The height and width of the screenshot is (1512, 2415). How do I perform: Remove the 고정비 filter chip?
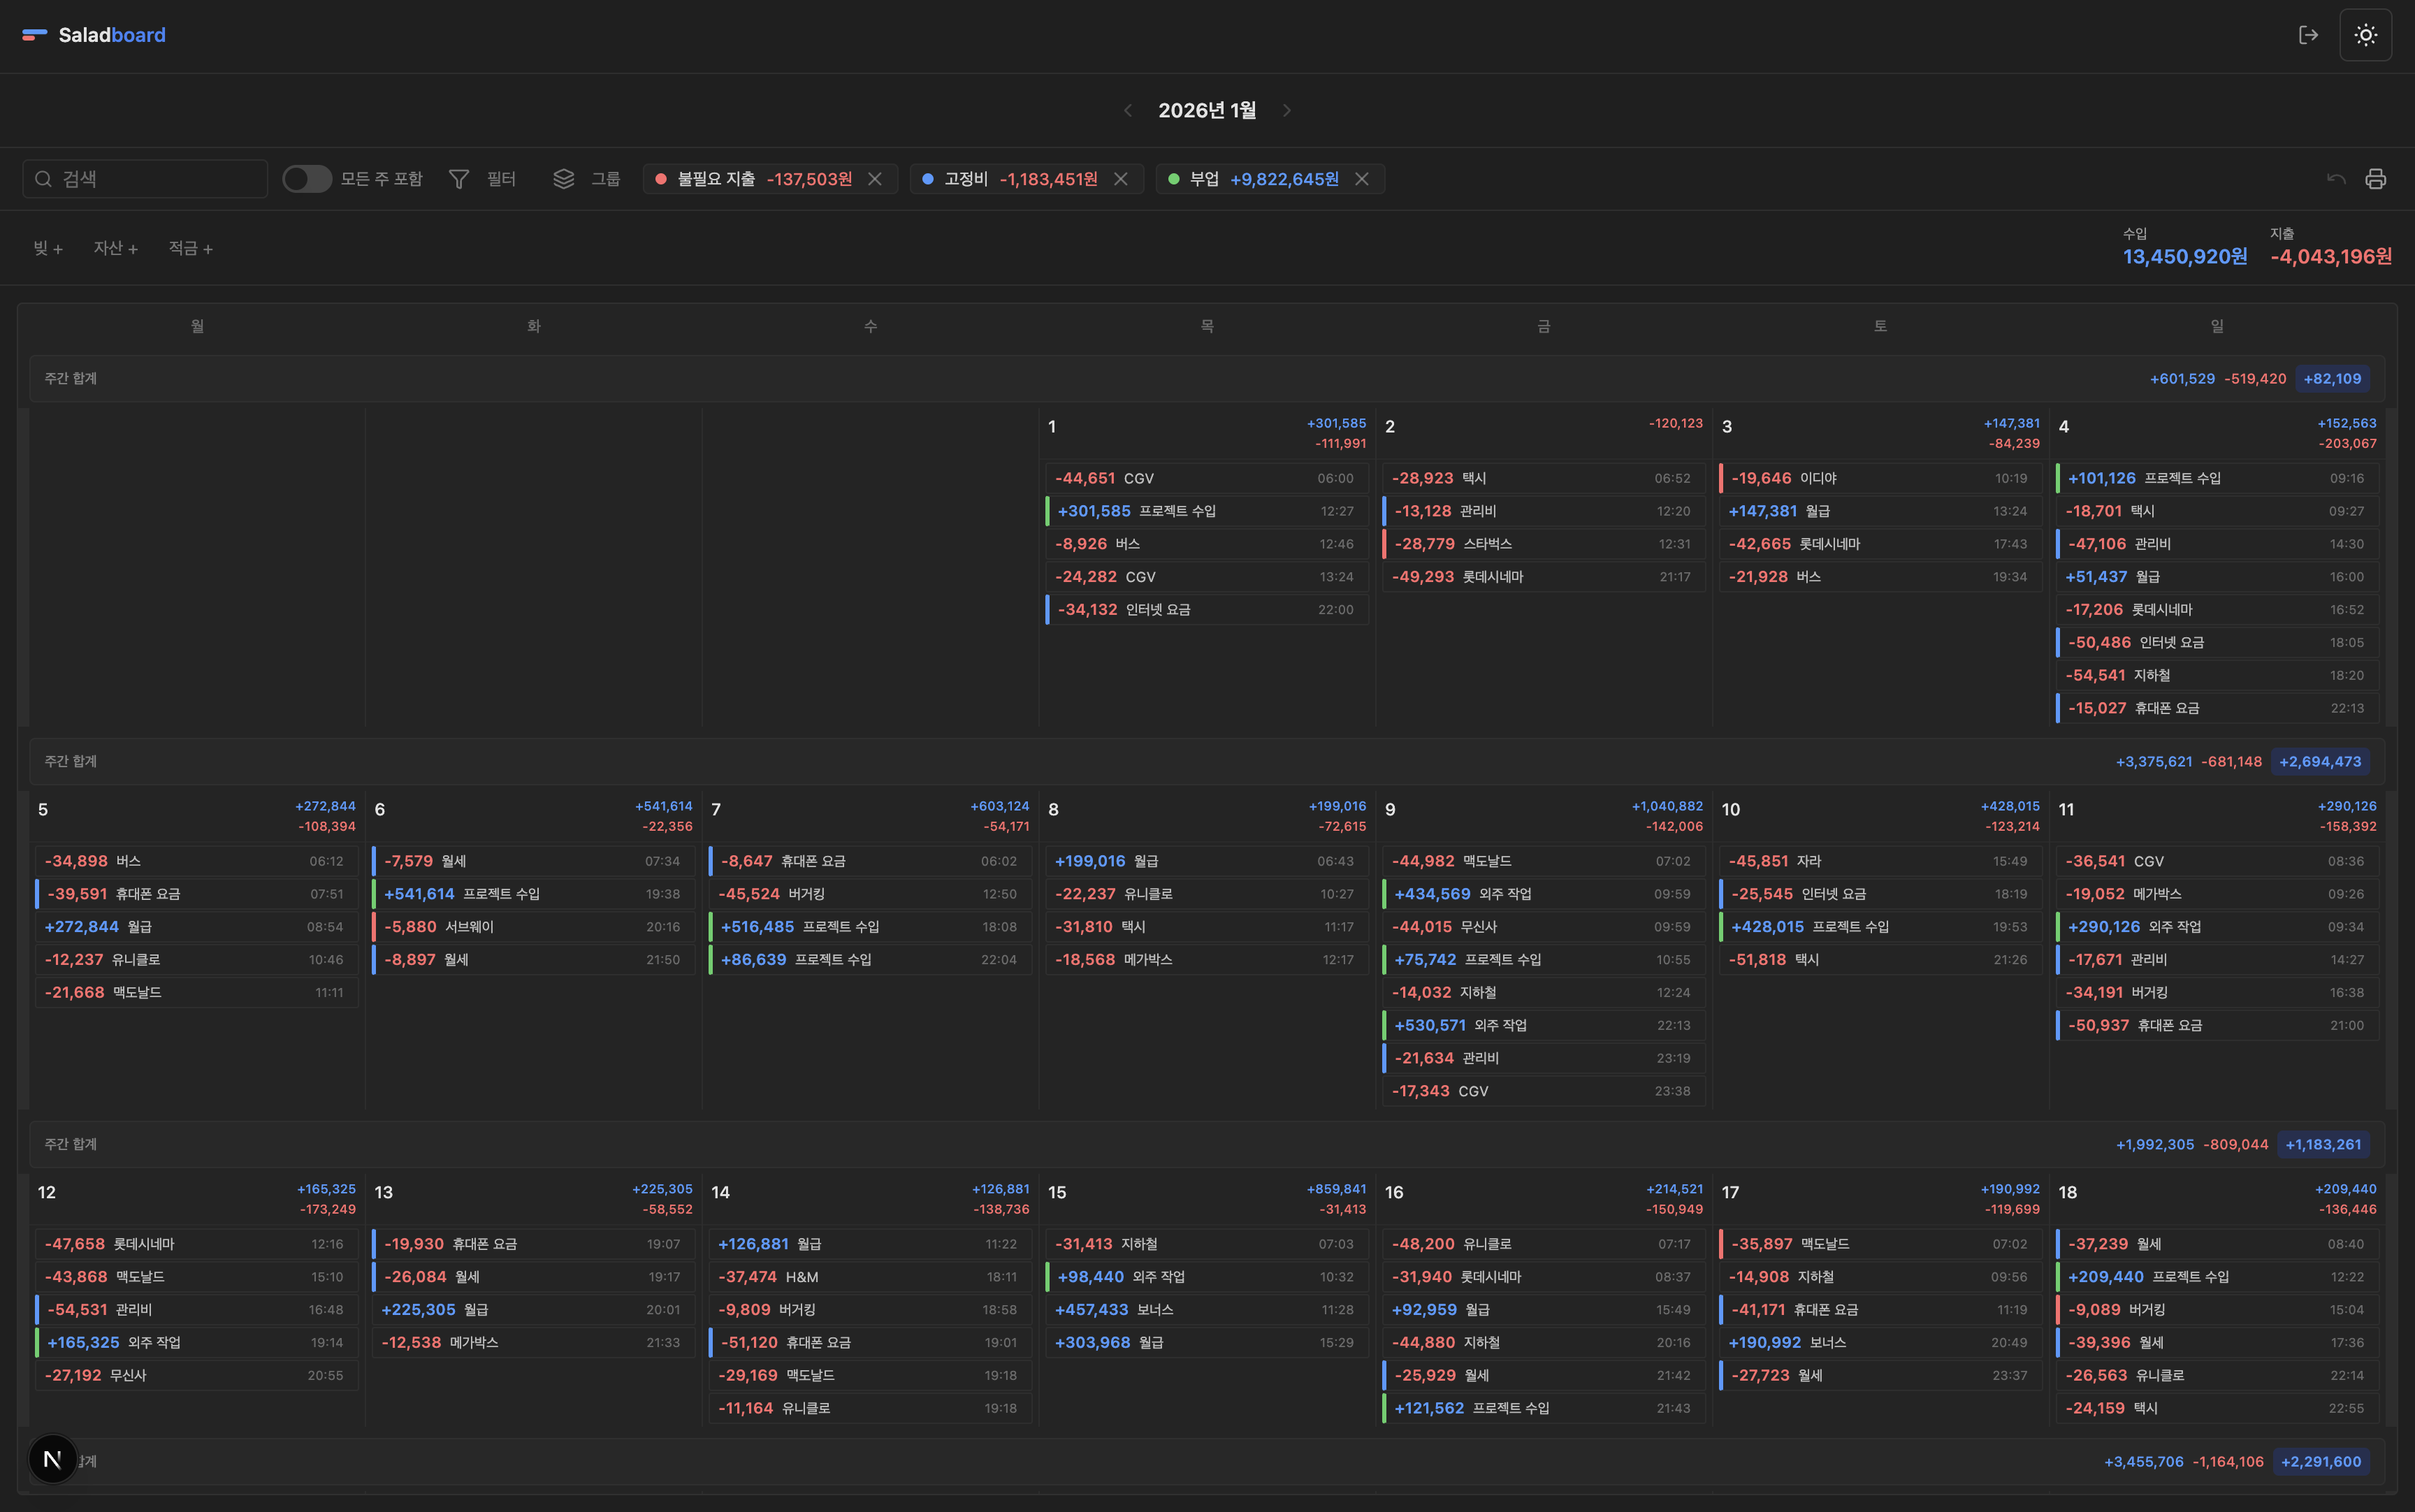(x=1121, y=179)
